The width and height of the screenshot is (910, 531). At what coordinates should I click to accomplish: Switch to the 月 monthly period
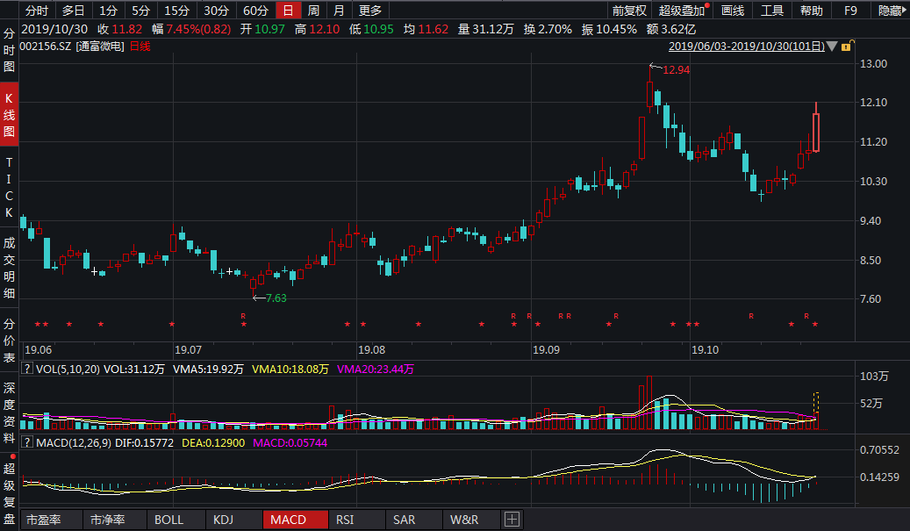pyautogui.click(x=339, y=11)
